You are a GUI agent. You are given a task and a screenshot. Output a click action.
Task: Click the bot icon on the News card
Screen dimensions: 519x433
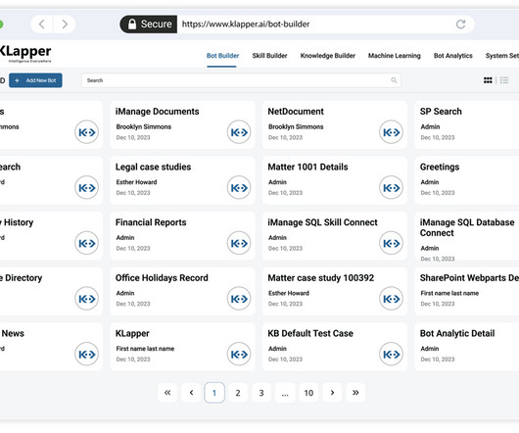click(86, 355)
